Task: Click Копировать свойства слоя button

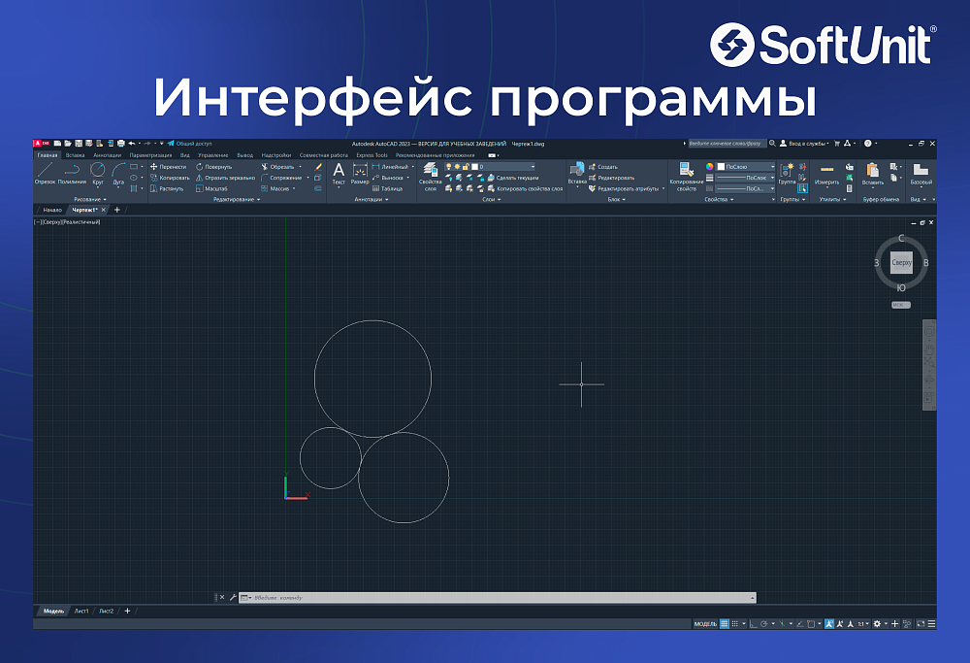Action: tap(525, 188)
